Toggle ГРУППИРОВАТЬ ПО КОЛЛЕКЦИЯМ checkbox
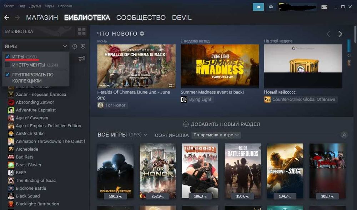Image resolution: width=357 pixels, height=210 pixels. [7, 75]
